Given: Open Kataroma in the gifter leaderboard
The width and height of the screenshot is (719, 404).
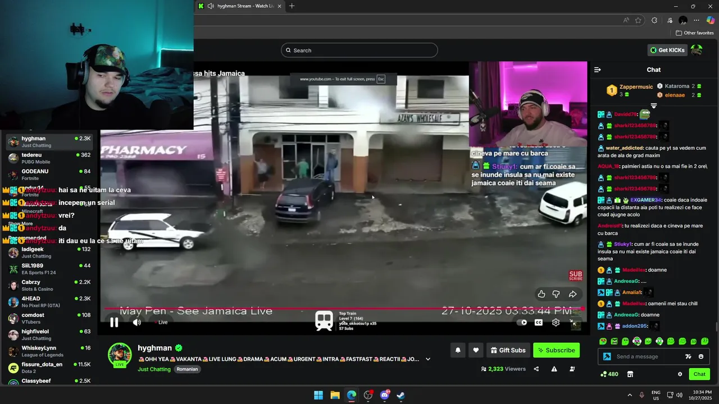Looking at the screenshot, I should (679, 86).
